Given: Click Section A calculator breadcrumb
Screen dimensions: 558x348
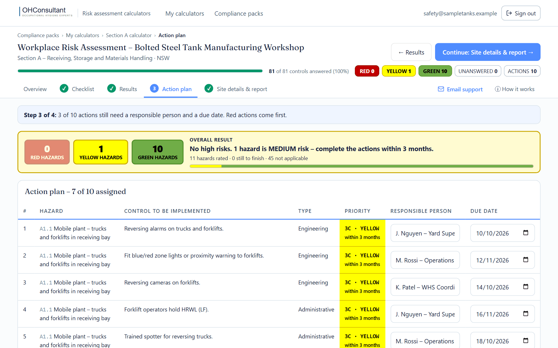Looking at the screenshot, I should pos(129,35).
